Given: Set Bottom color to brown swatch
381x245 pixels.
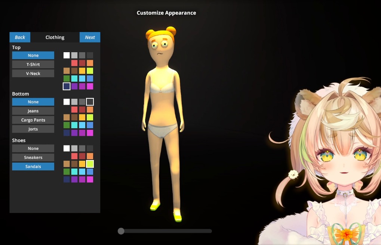Looking at the screenshot, I should click(74, 117).
